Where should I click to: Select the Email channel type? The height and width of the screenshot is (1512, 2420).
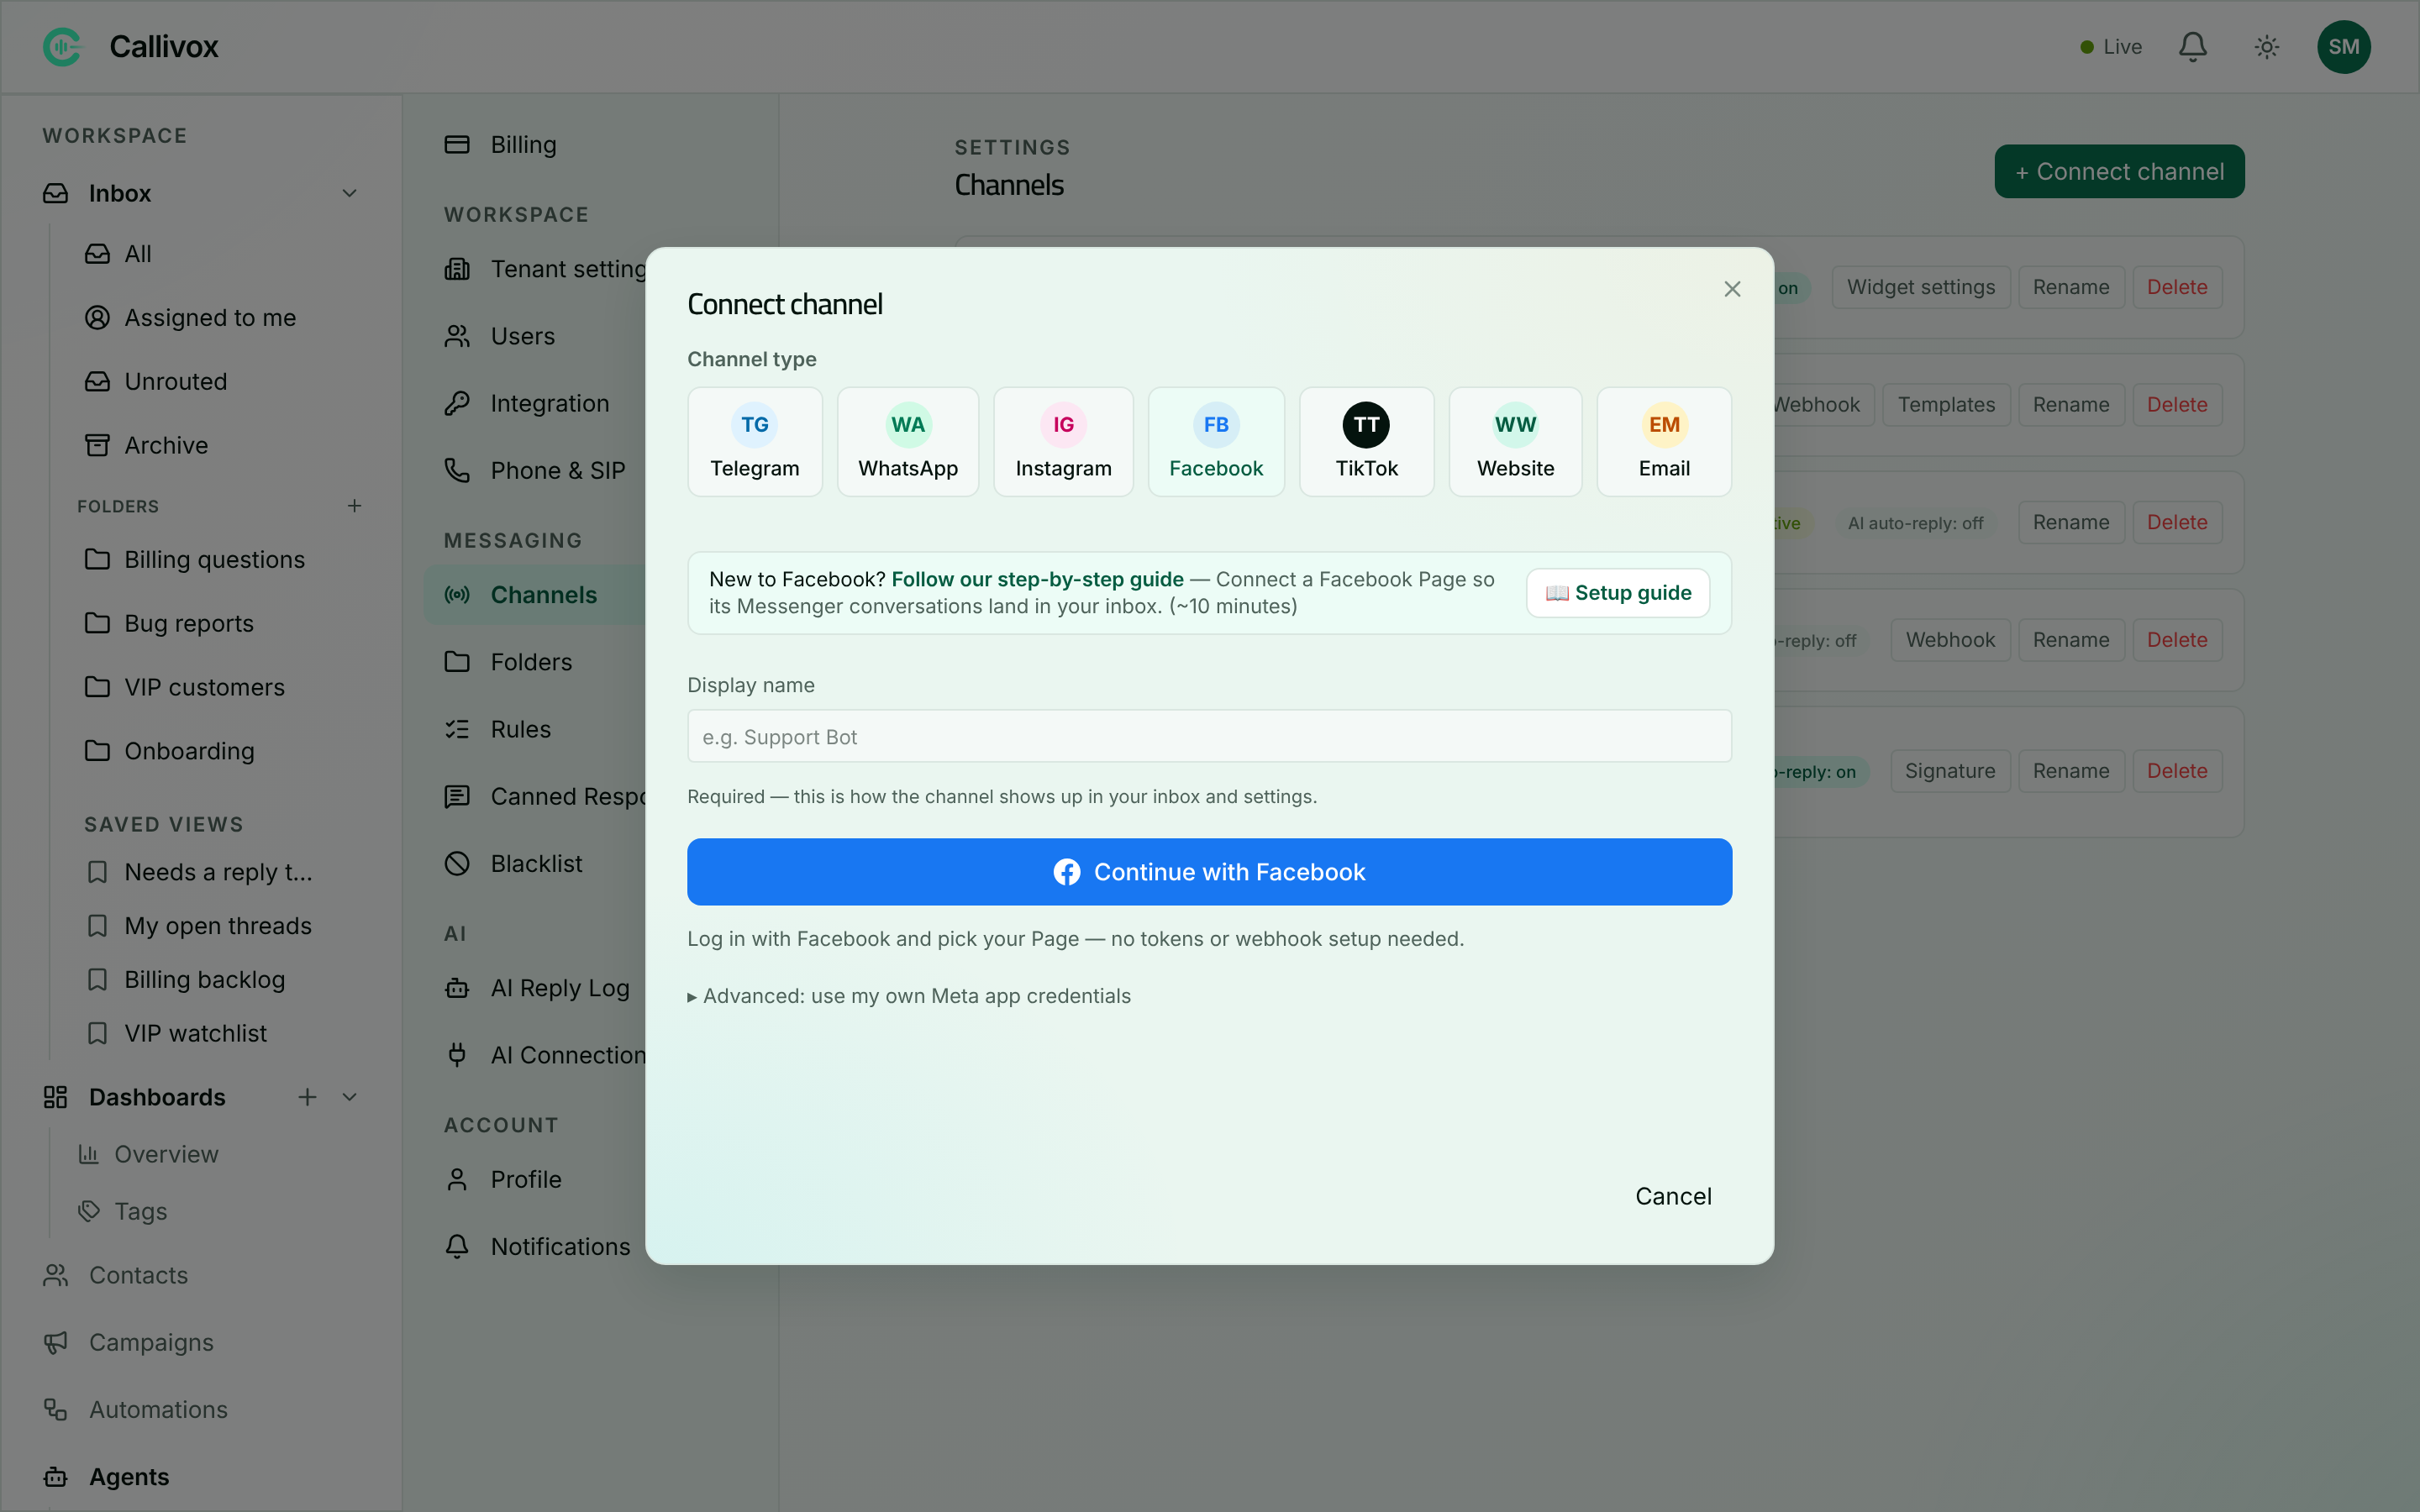[x=1664, y=441]
